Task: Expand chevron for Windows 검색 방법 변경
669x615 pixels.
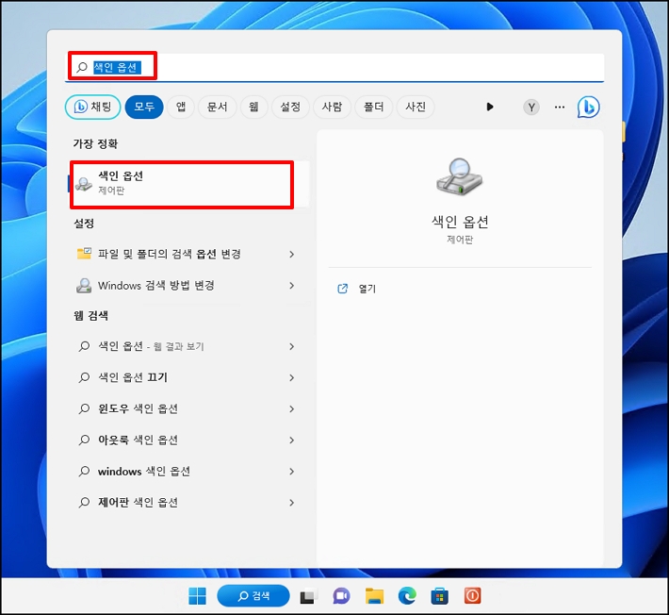Action: [x=292, y=285]
